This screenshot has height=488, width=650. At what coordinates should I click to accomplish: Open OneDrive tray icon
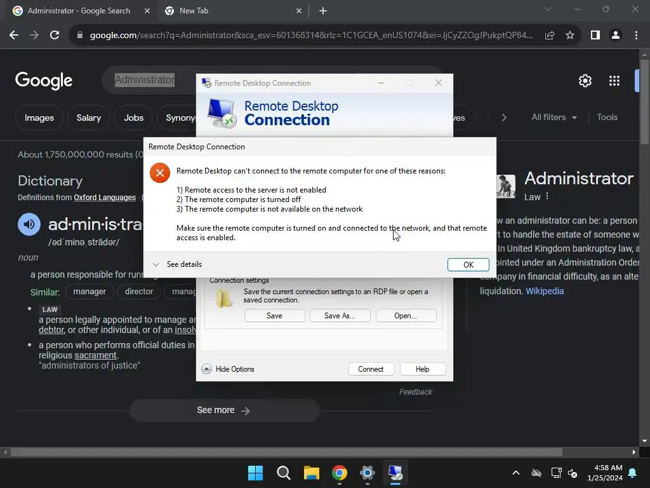[x=536, y=473]
